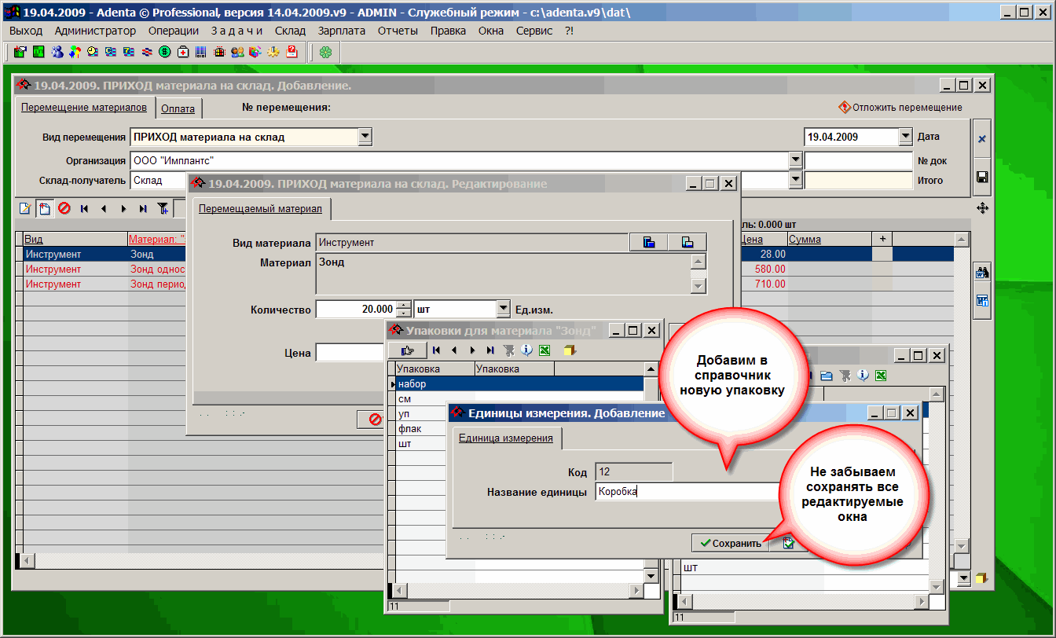Open the Склад menu

pos(290,31)
